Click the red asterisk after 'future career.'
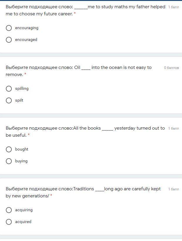 click(75, 14)
